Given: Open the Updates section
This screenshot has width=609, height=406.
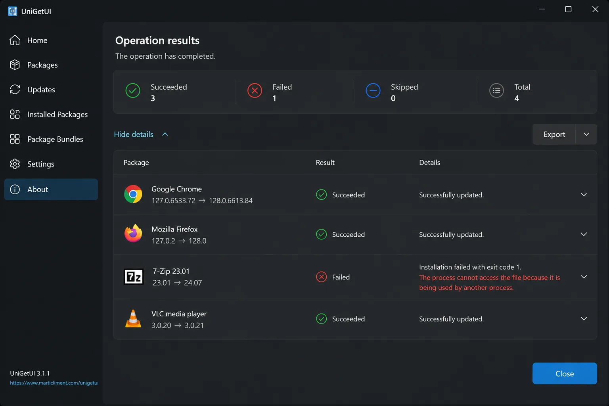Looking at the screenshot, I should click(x=51, y=90).
